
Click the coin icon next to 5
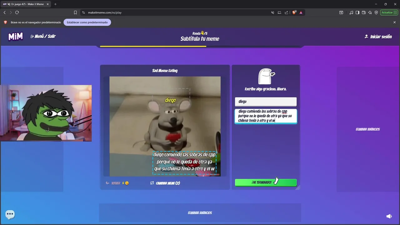pyautogui.click(x=127, y=183)
